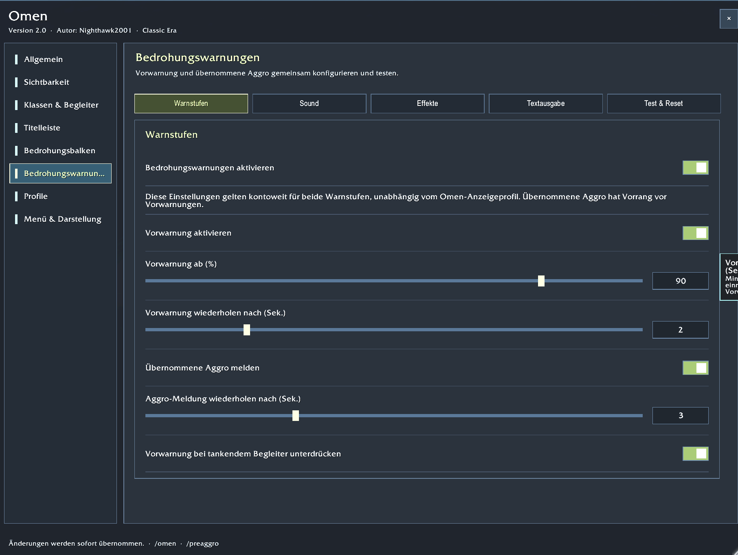Select the Bedrohungswarnungen sidebar entry
Image resolution: width=738 pixels, height=555 pixels.
coord(60,174)
